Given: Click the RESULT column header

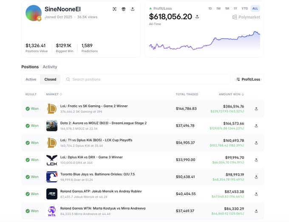Looking at the screenshot, I should point(31,94).
